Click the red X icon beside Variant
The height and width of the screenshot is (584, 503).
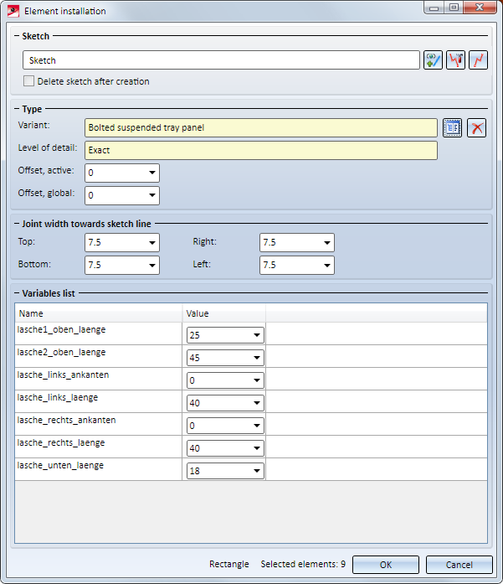(x=477, y=127)
